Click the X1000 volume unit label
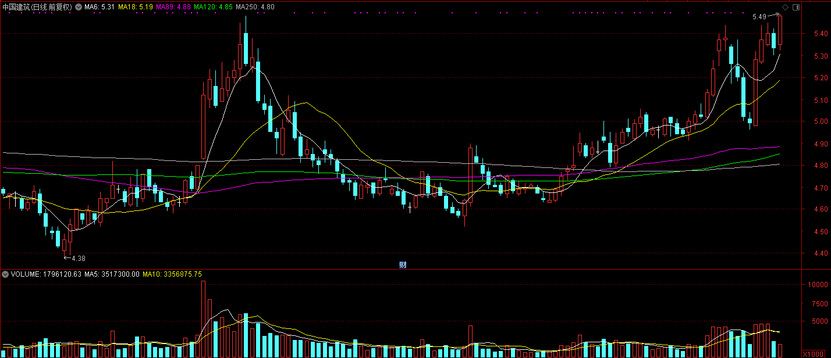The width and height of the screenshot is (831, 358). (x=814, y=354)
